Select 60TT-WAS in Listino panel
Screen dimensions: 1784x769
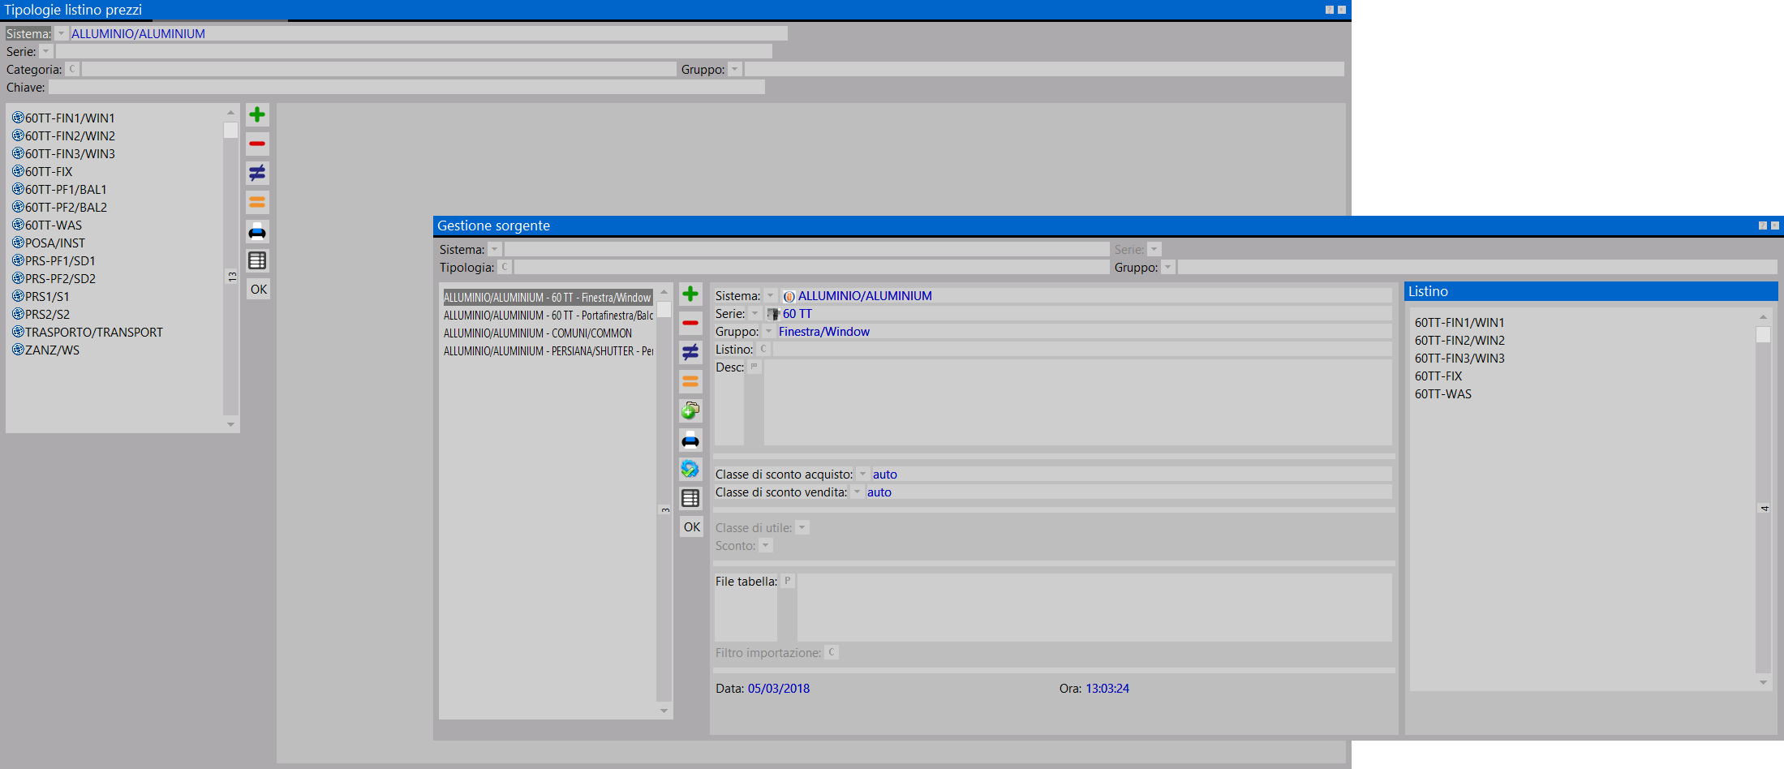coord(1443,394)
